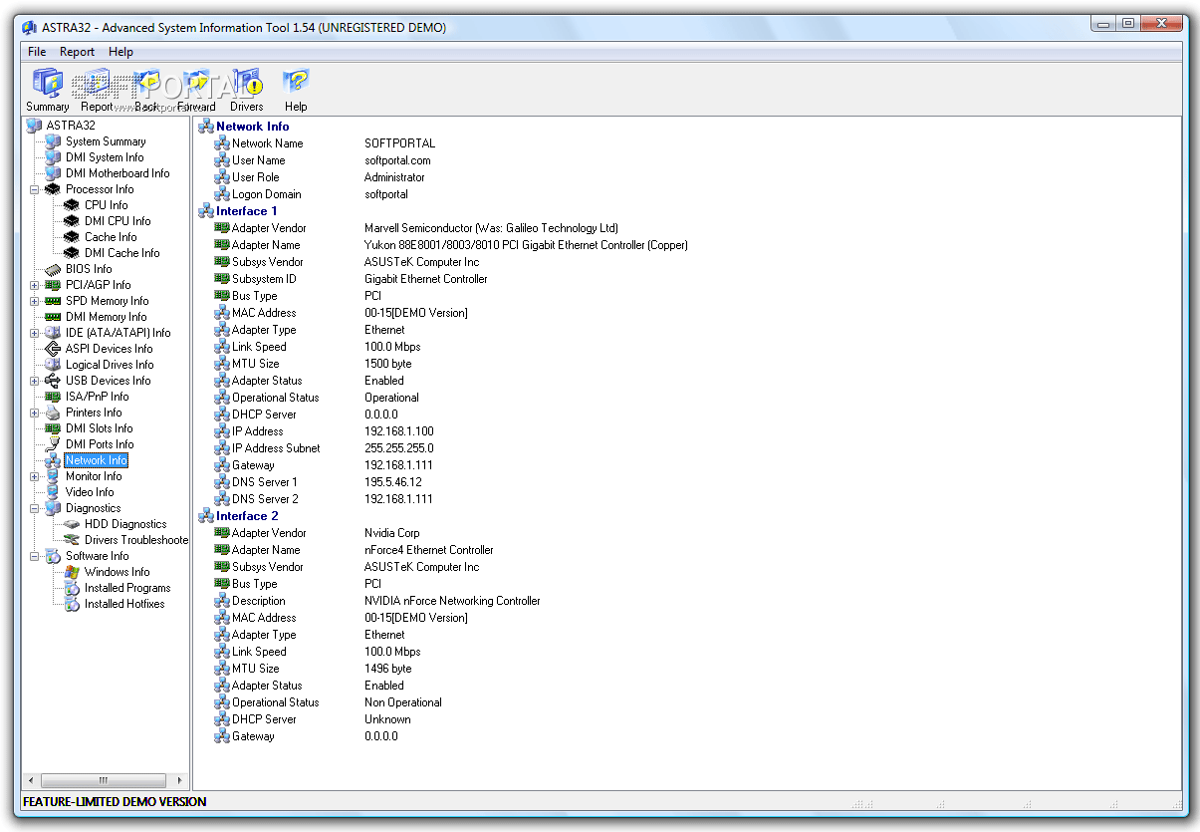Viewport: 1200px width, 832px height.
Task: Open Drivers Troubleshooter tree item
Action: click(135, 540)
